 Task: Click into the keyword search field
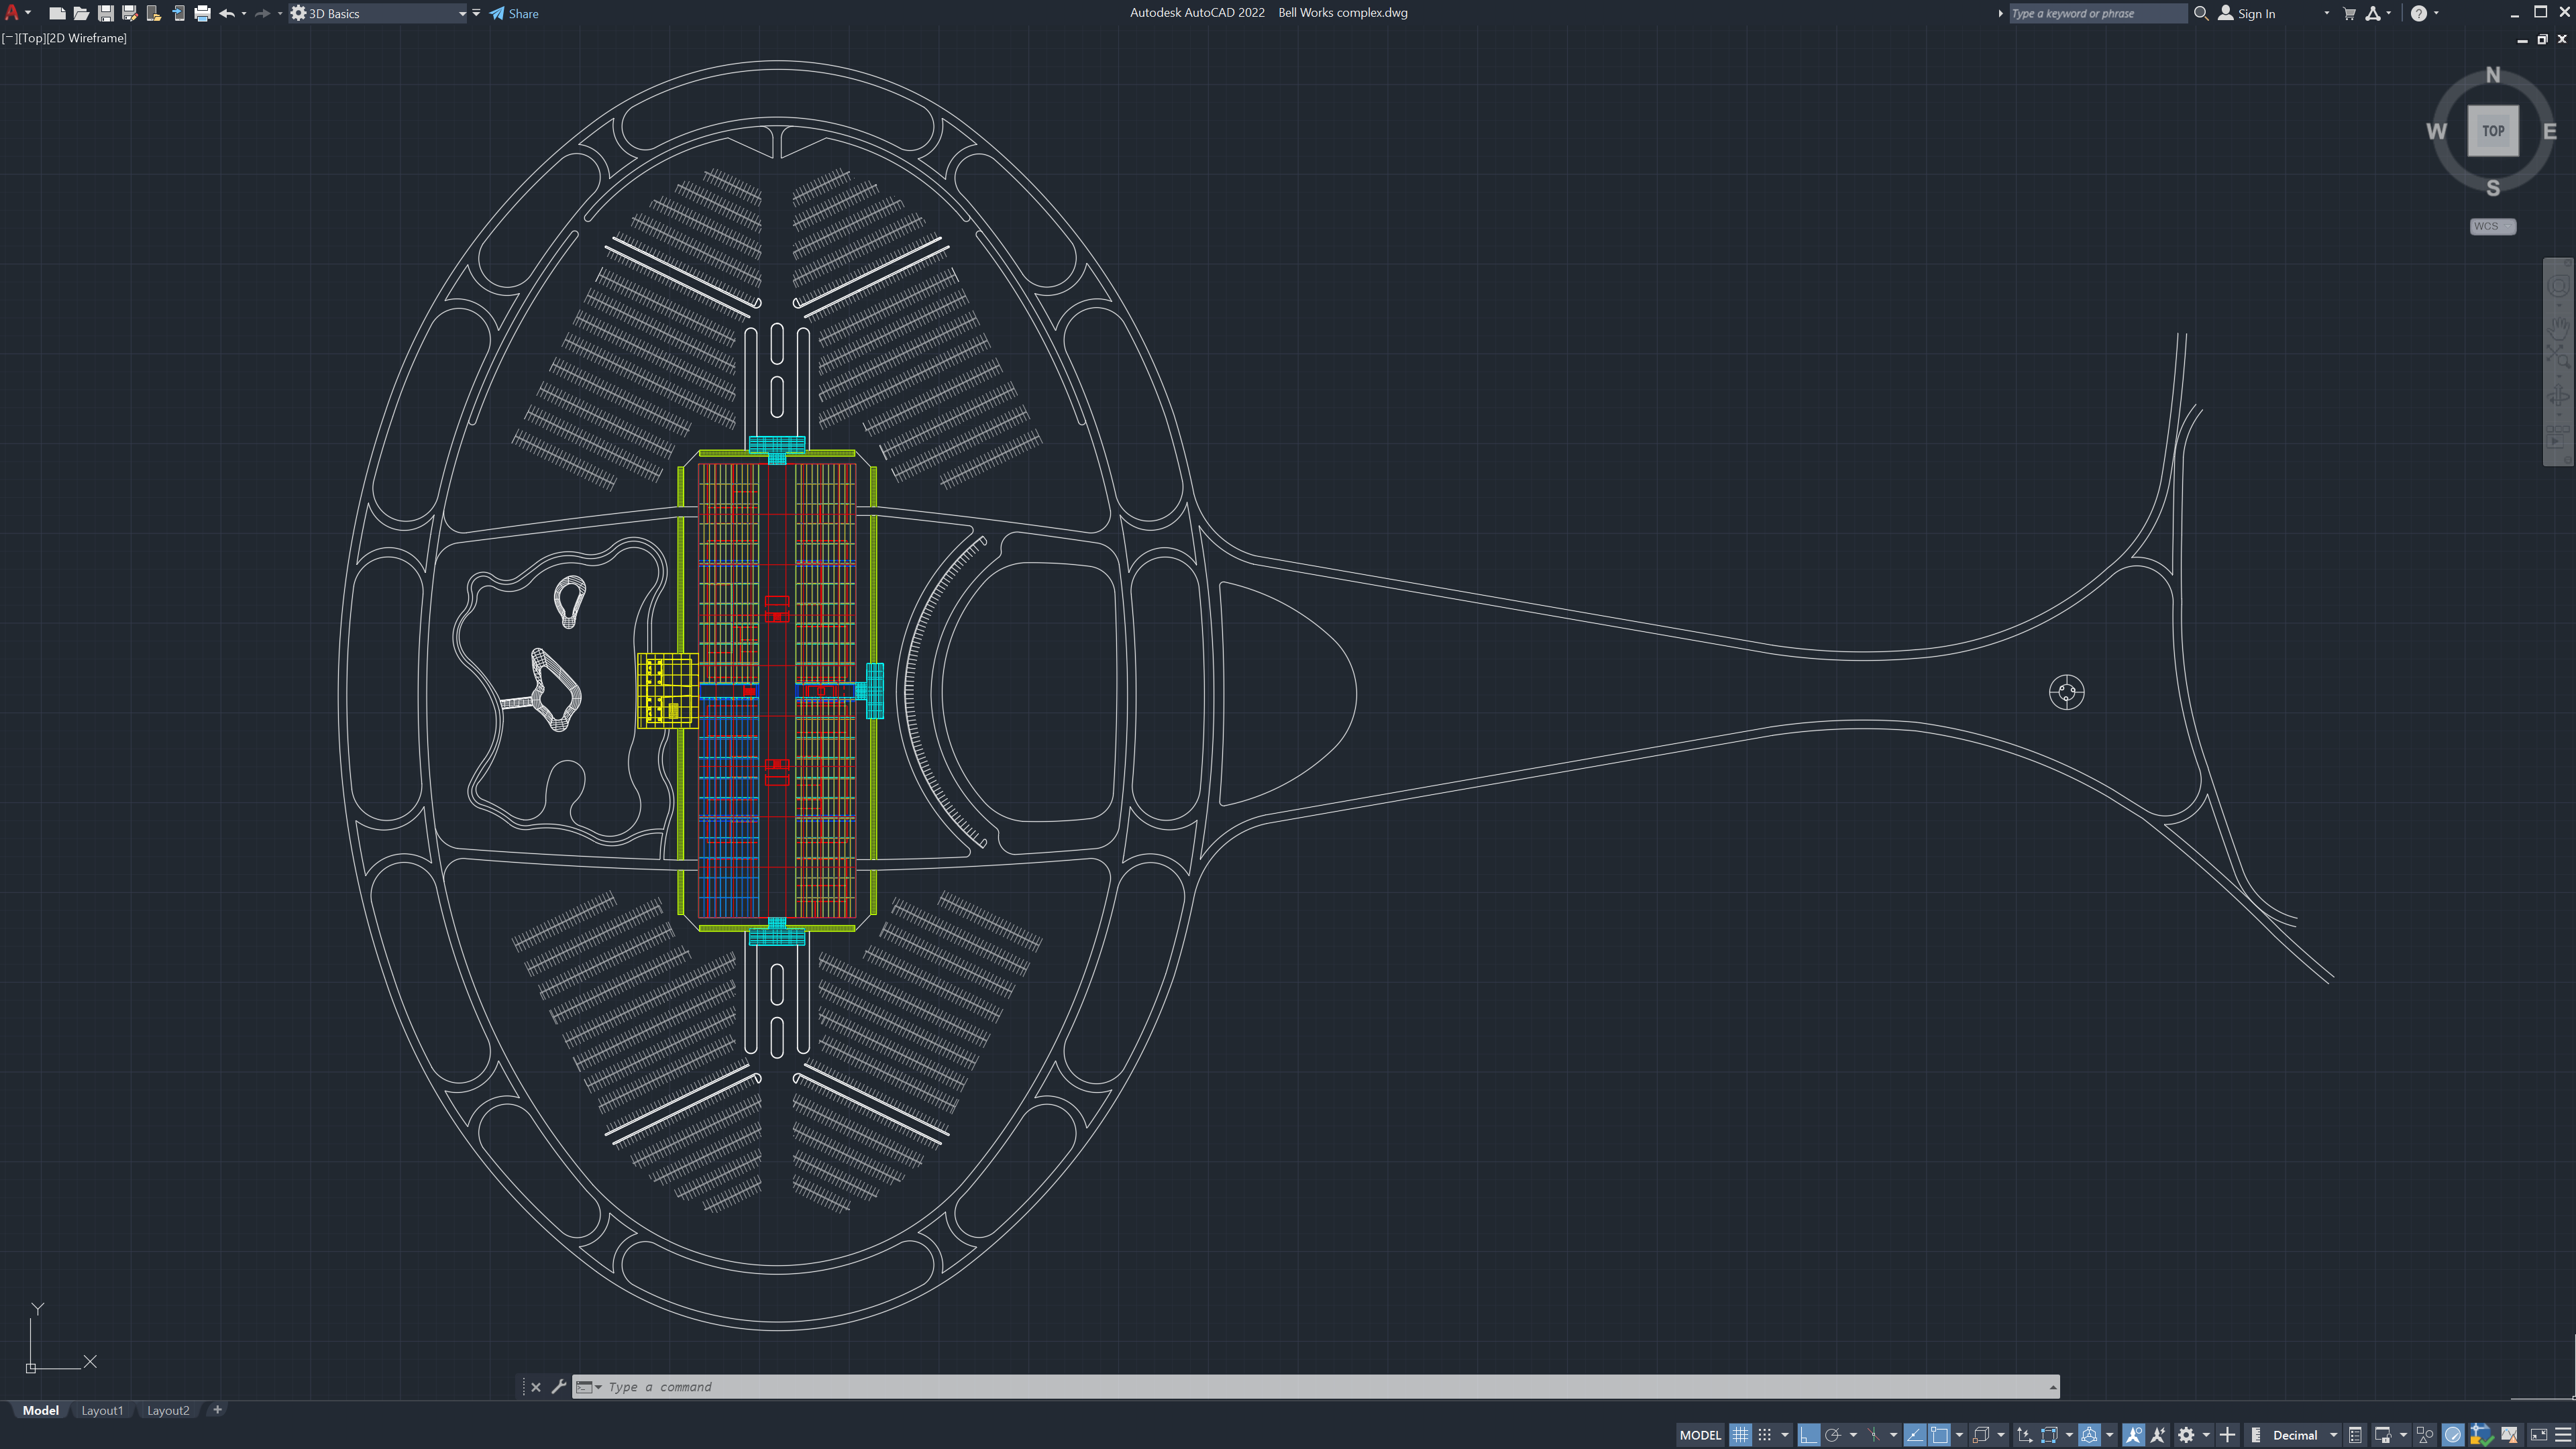[2097, 13]
